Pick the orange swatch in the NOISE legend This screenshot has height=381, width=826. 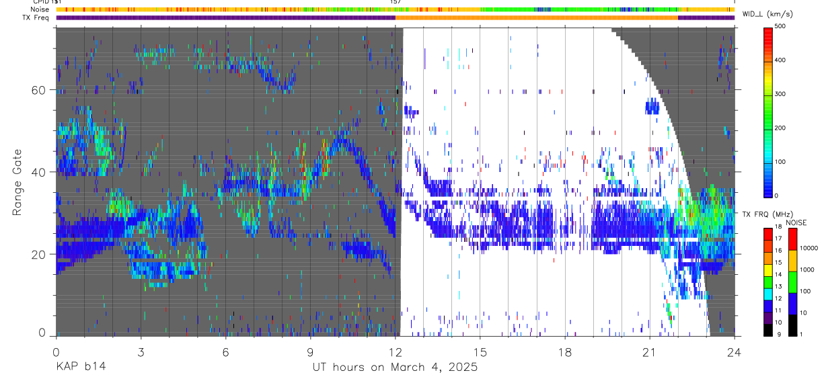[x=792, y=261]
